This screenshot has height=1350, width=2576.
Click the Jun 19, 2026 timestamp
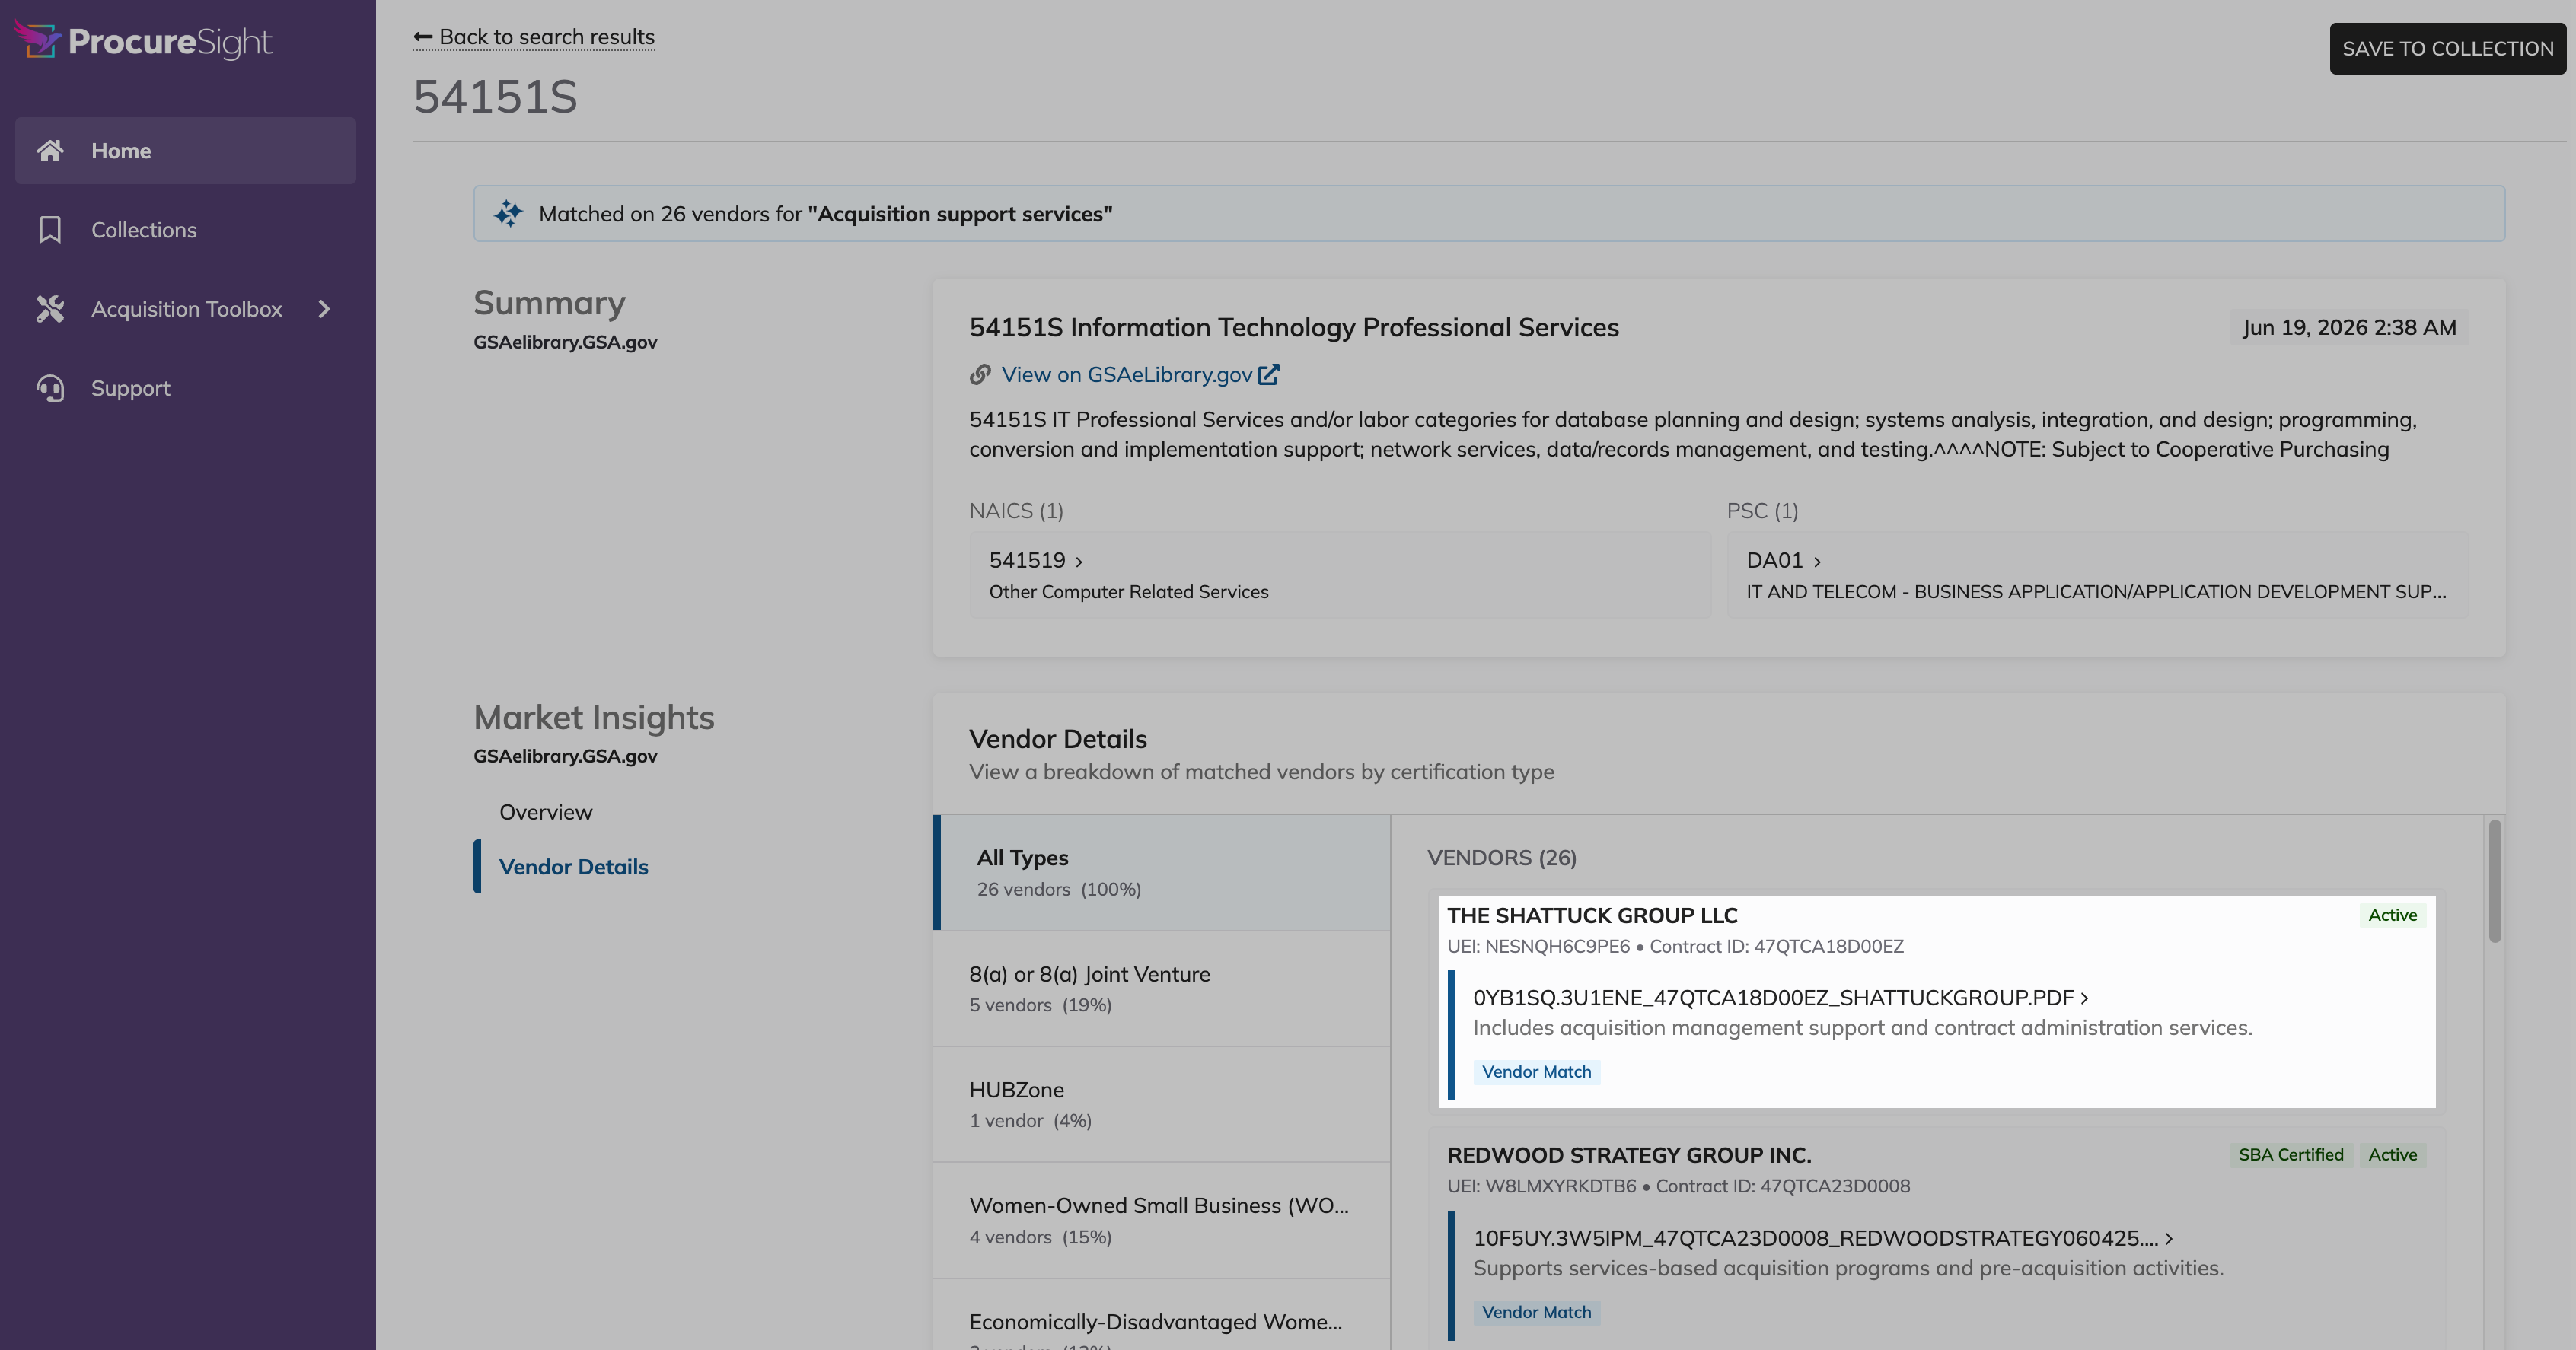[2349, 328]
